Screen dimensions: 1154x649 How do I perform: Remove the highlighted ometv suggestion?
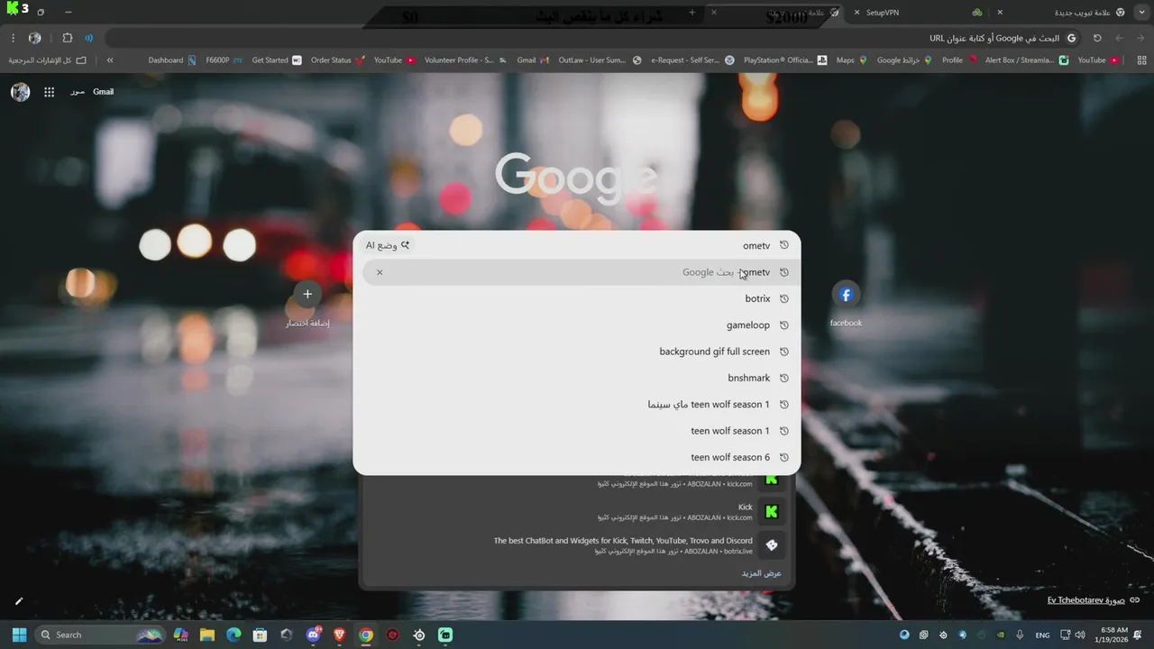380,272
